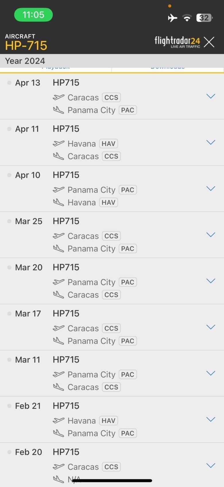Screen dimensions: 224x487
Task: Select the HAV airport badge on Apr 11
Action: (x=108, y=144)
